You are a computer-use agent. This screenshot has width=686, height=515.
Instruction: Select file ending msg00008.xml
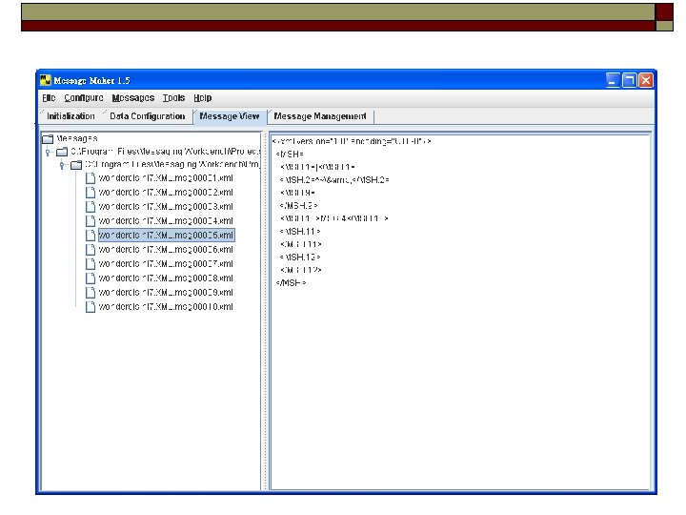pyautogui.click(x=166, y=278)
